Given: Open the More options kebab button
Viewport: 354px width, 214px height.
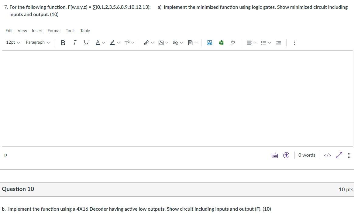Looking at the screenshot, I should [x=294, y=43].
